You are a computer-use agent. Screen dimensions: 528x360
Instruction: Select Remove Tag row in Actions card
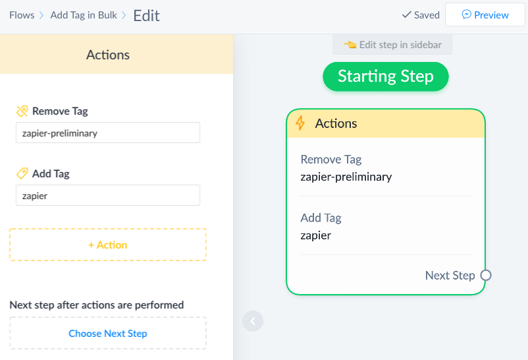tap(386, 168)
